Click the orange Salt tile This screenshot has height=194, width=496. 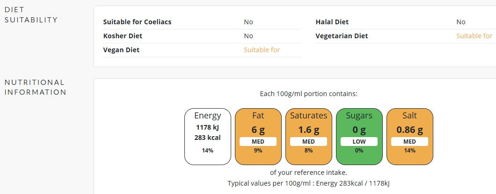pyautogui.click(x=409, y=137)
